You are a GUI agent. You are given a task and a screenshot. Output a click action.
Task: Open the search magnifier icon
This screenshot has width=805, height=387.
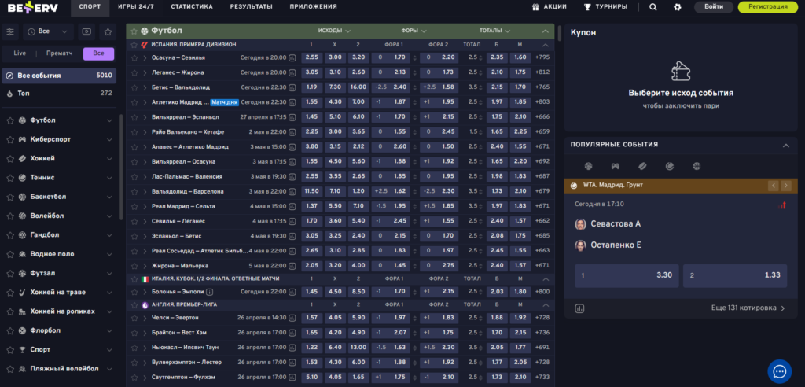[x=653, y=7]
